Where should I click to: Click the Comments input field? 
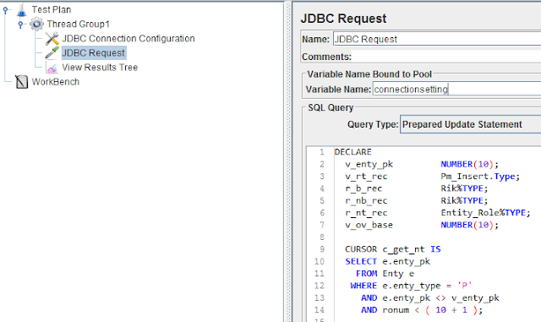pyautogui.click(x=446, y=57)
